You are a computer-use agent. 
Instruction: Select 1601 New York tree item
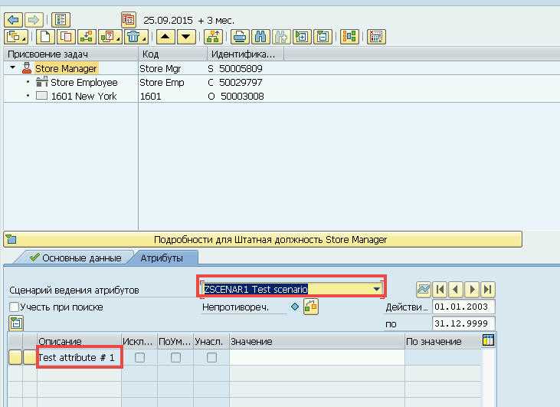point(84,97)
